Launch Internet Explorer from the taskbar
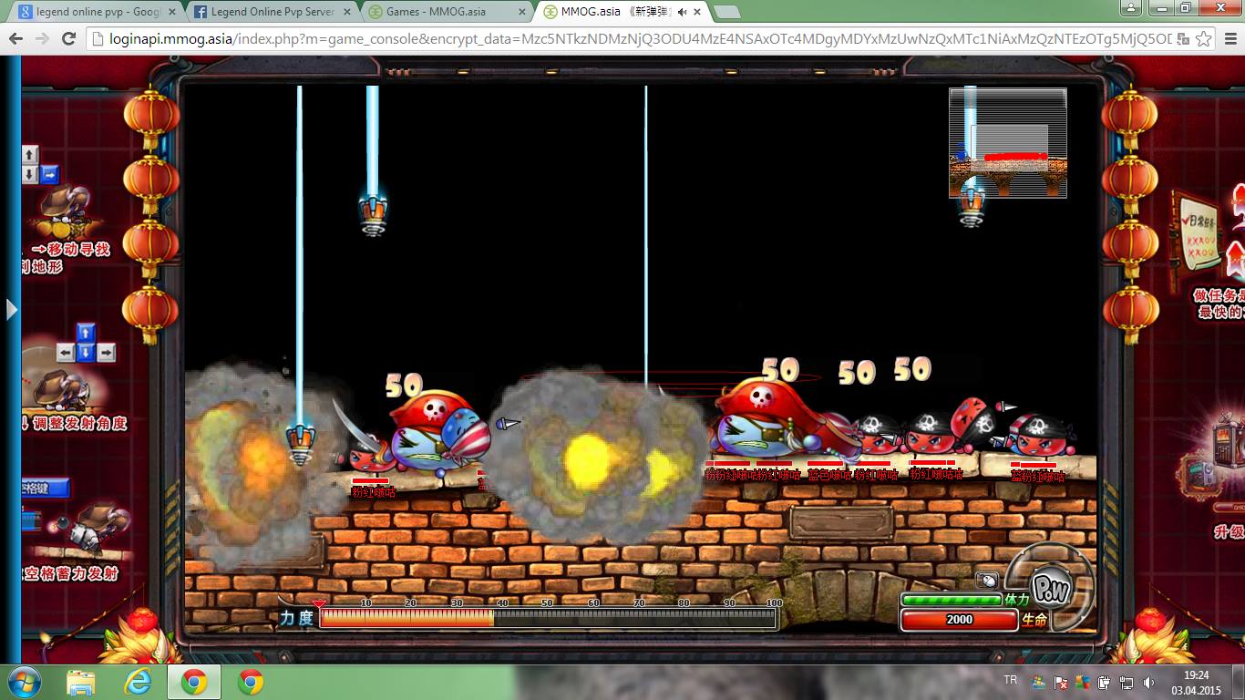Viewport: 1245px width, 700px height. click(x=138, y=683)
